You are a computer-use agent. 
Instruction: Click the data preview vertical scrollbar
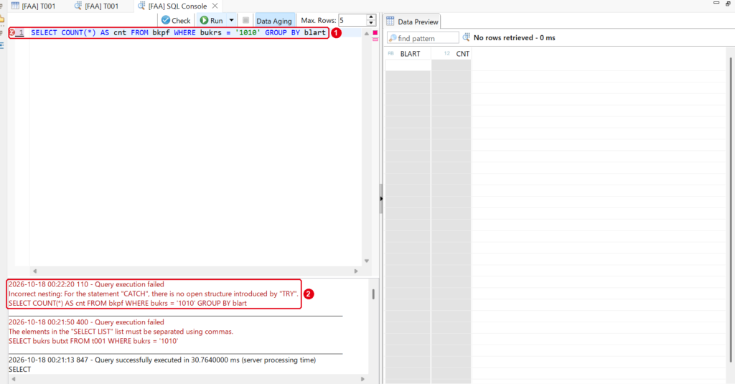(x=731, y=210)
